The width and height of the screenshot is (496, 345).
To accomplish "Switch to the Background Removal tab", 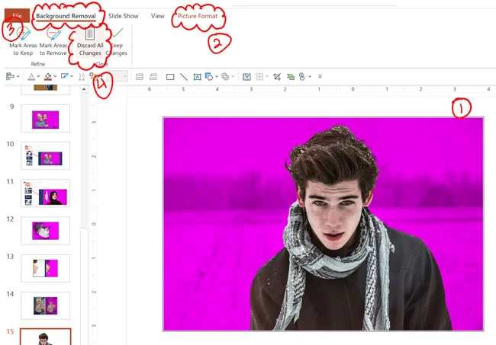I will (66, 16).
